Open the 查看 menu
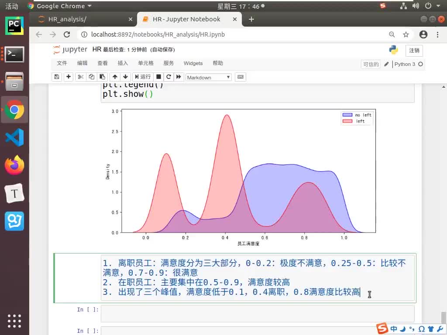Viewport: 447px width, 335px height. [x=103, y=63]
